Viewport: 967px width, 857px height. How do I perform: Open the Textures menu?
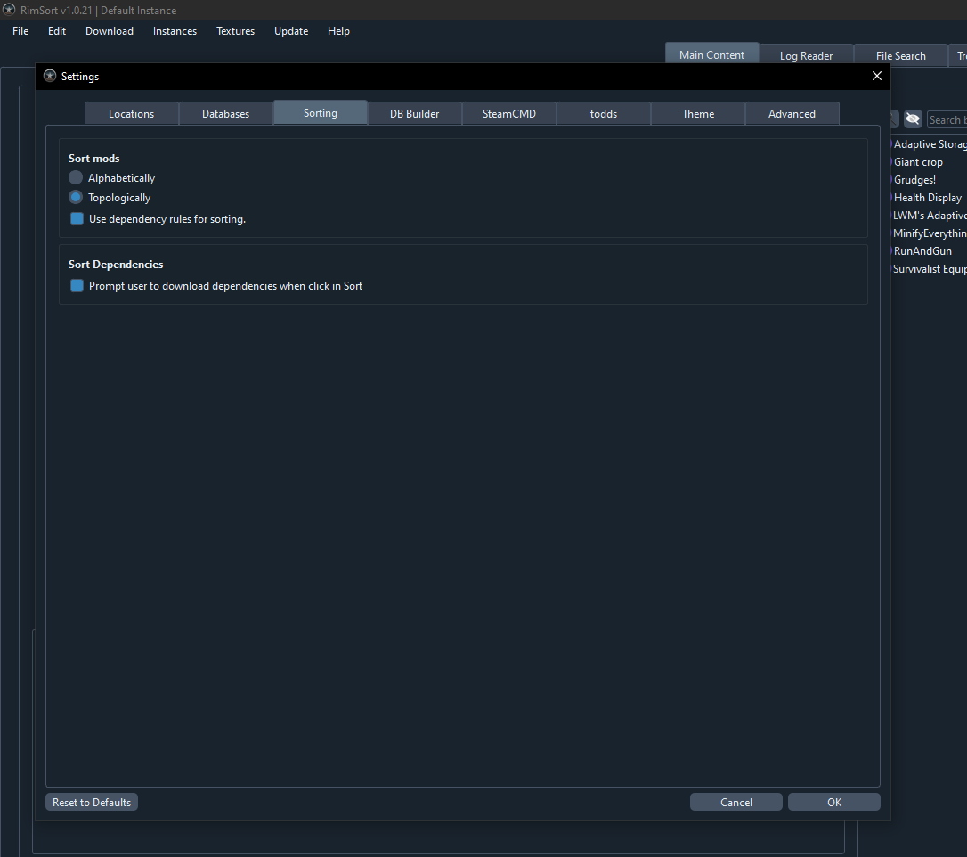[235, 31]
